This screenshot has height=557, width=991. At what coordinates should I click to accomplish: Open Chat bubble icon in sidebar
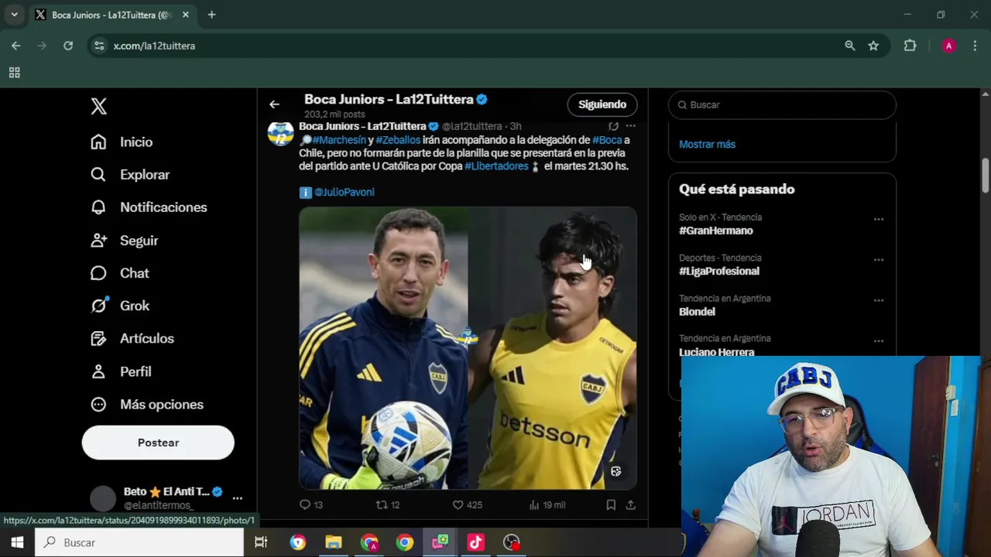pyautogui.click(x=98, y=273)
